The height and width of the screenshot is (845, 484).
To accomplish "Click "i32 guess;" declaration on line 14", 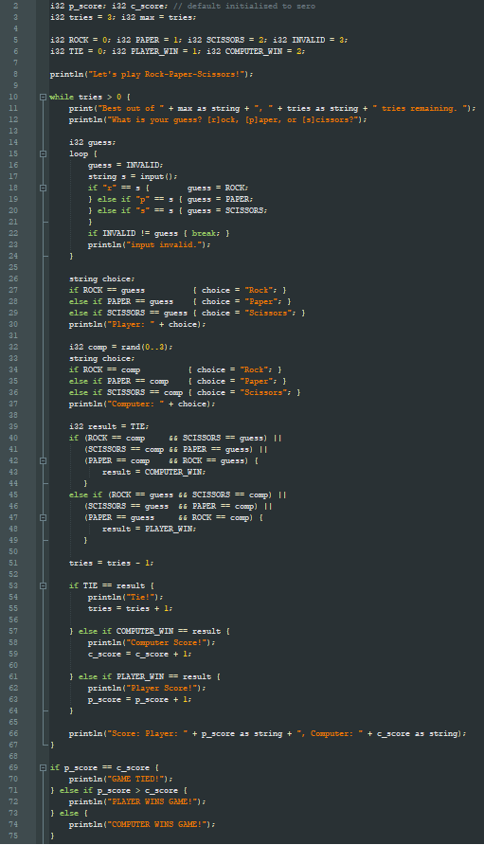I will click(x=92, y=143).
